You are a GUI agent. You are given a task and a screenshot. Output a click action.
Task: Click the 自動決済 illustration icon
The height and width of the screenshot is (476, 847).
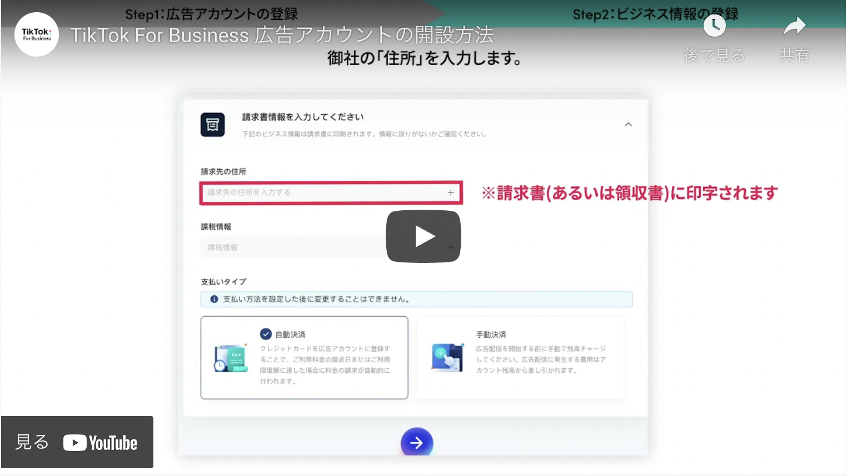(x=231, y=358)
